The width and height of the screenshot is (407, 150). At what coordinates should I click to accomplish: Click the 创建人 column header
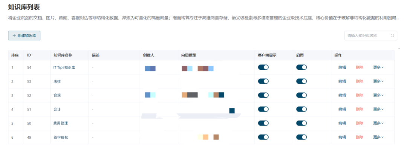pyautogui.click(x=148, y=55)
